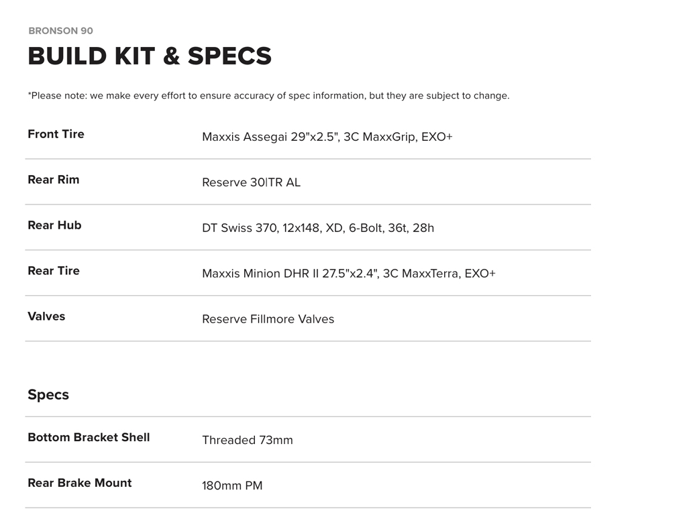Image resolution: width=687 pixels, height=515 pixels.
Task: Click the BUILD KIT & SPECS heading
Action: coord(150,56)
